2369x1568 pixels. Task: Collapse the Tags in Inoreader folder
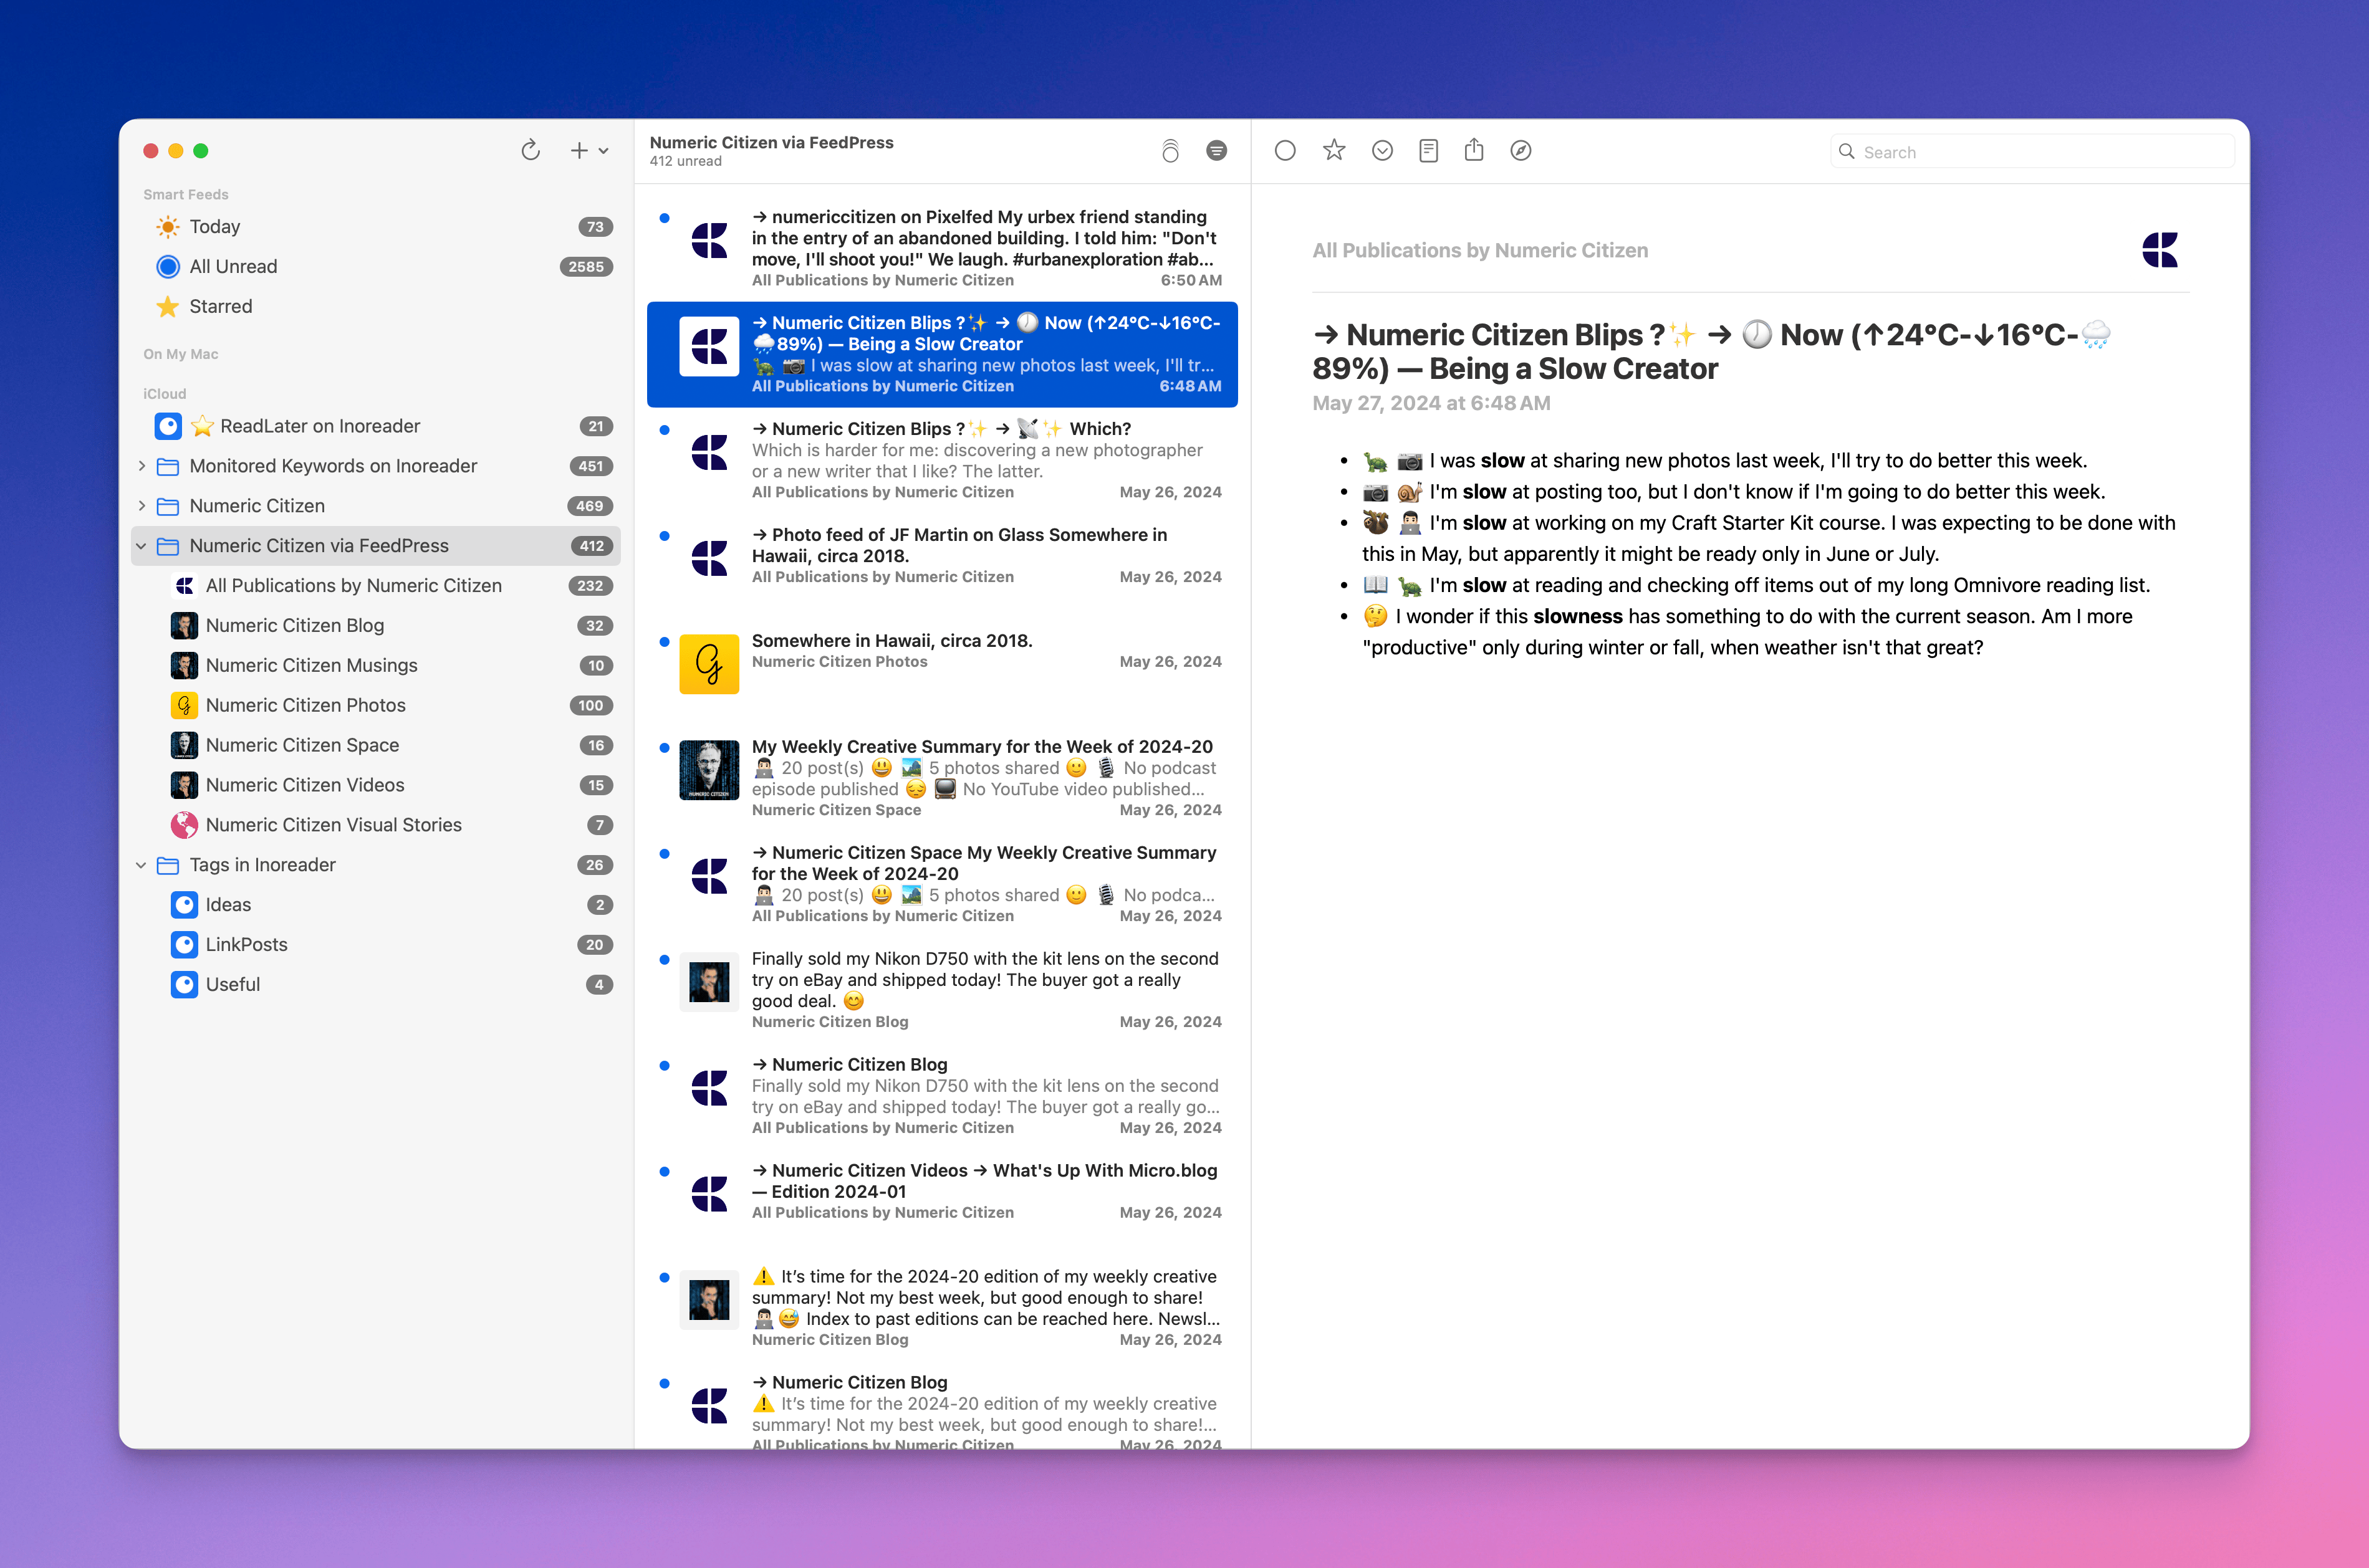(141, 865)
